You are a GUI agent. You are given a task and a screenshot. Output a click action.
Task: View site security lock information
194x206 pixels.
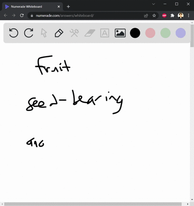click(32, 16)
